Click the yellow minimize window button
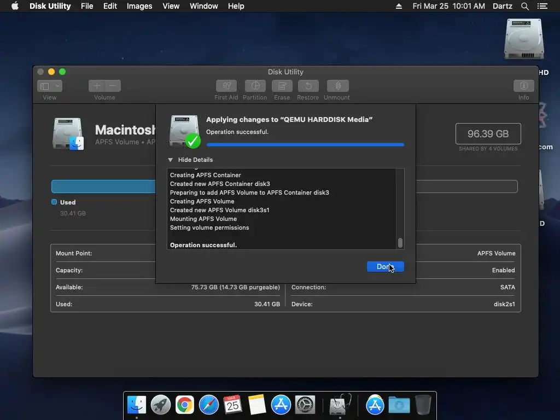This screenshot has width=560, height=420. 51,72
